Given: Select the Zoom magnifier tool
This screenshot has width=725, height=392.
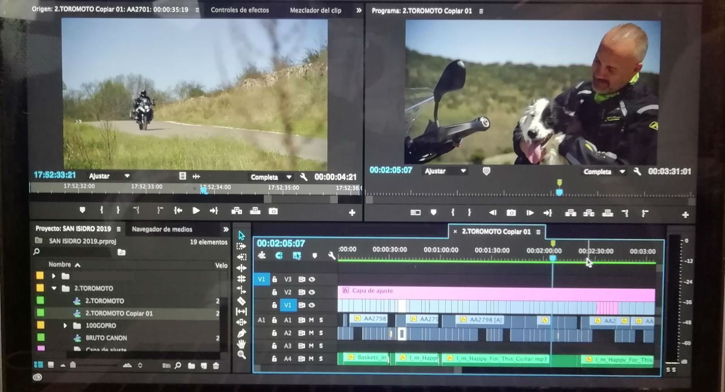Looking at the screenshot, I should click(x=242, y=355).
